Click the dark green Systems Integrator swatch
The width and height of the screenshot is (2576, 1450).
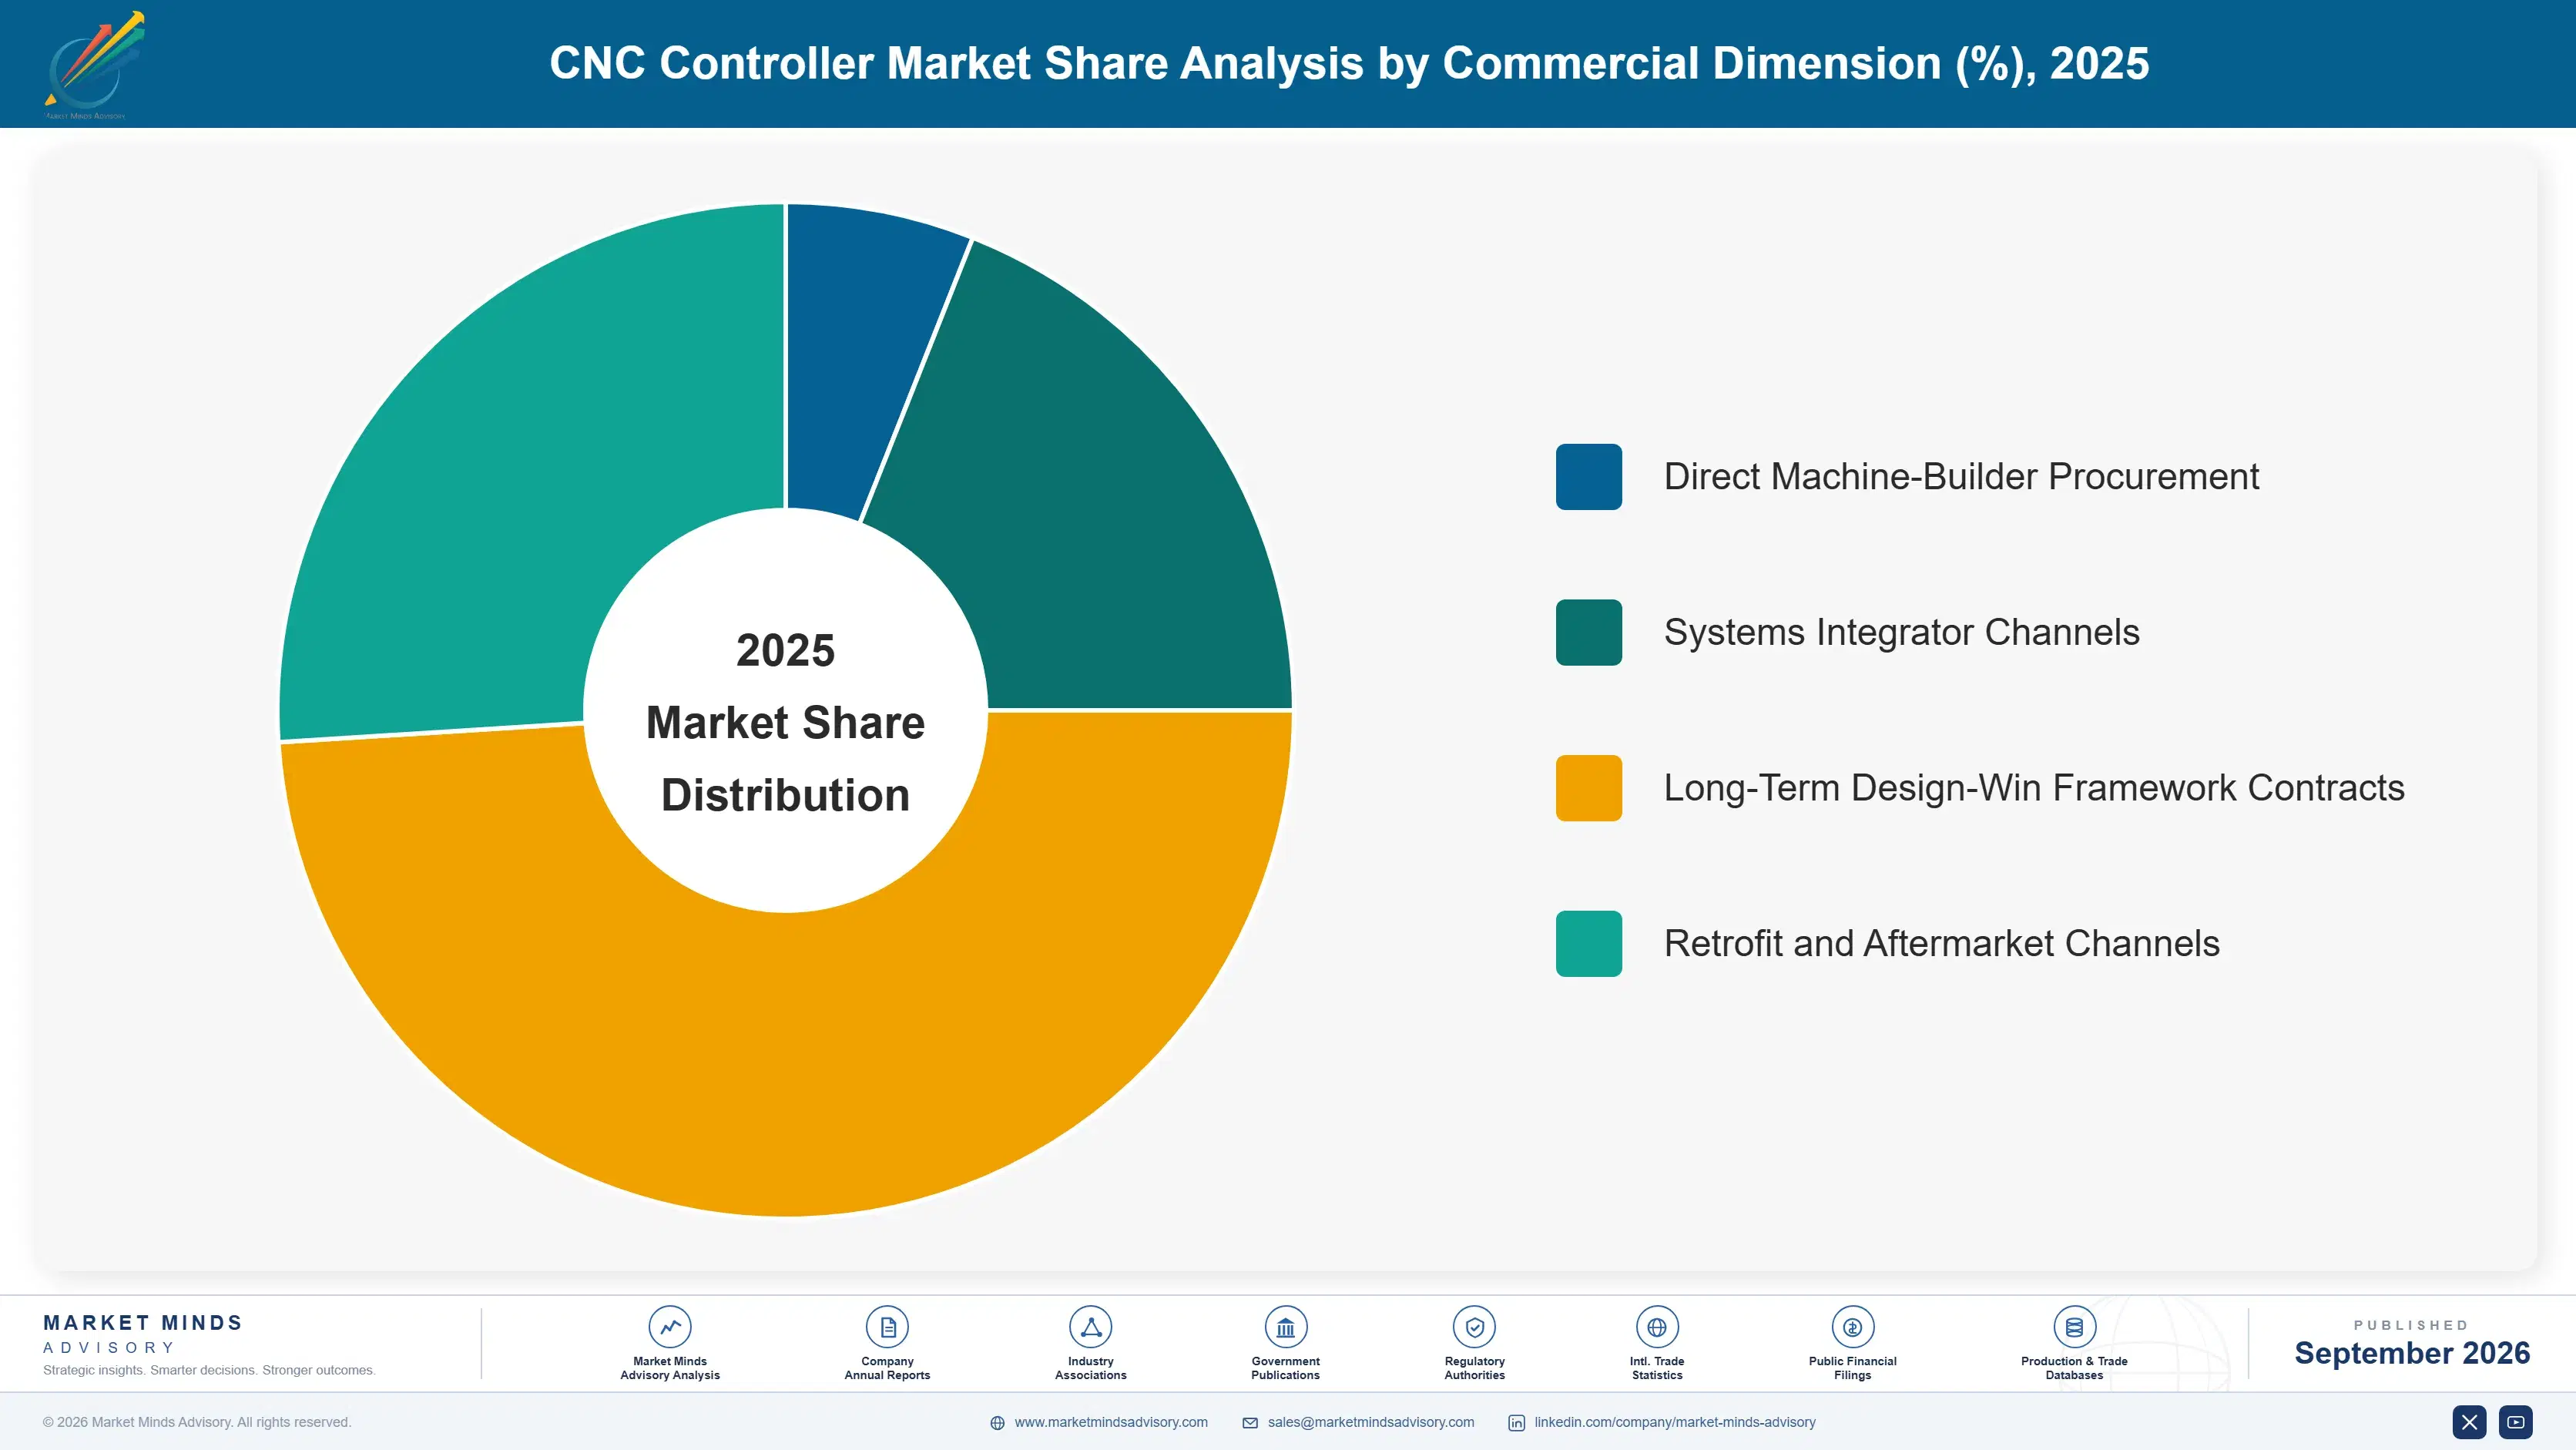1588,632
